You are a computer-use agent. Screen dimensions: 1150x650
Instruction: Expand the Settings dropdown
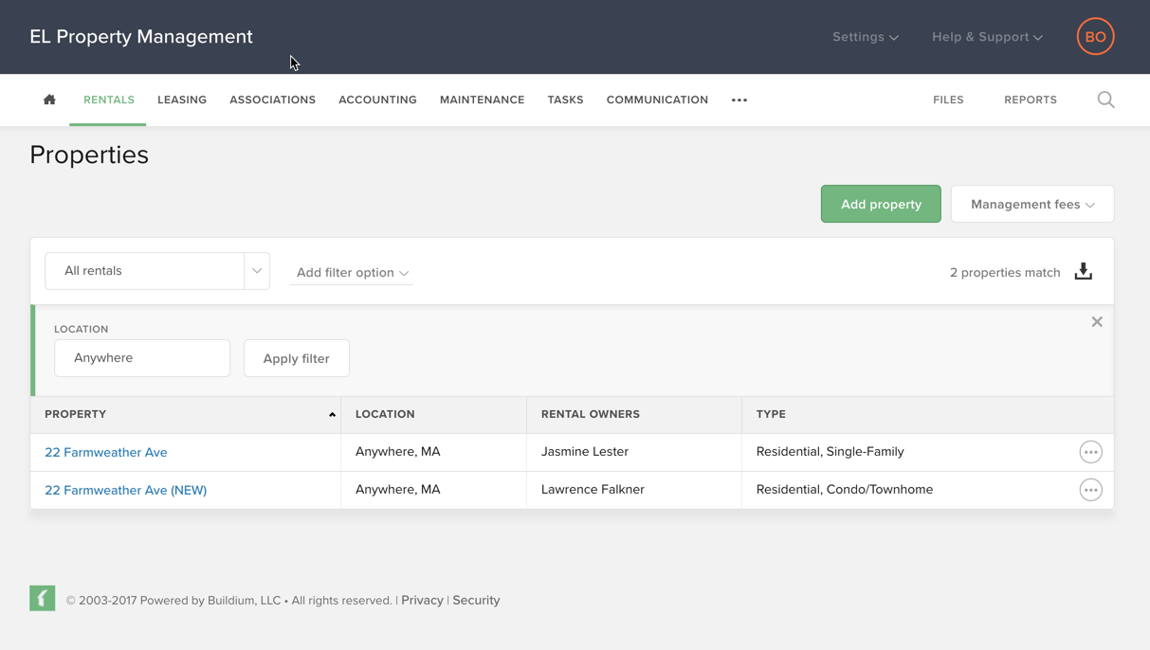(865, 37)
